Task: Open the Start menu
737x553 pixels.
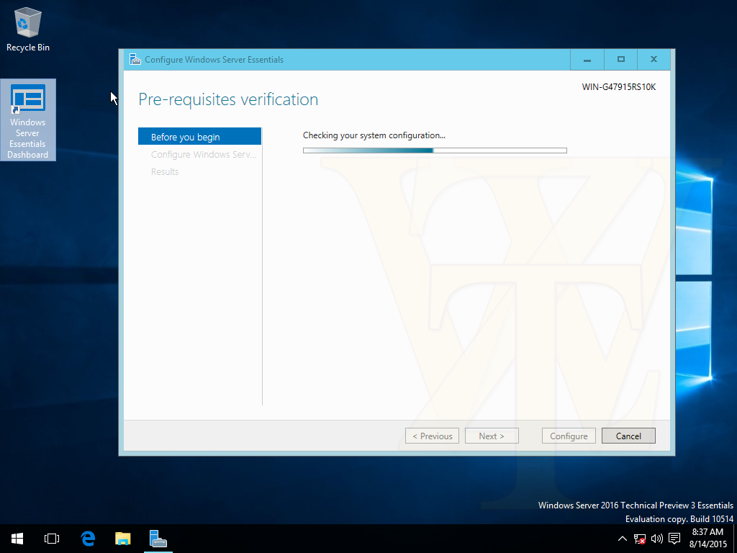Action: coord(17,539)
